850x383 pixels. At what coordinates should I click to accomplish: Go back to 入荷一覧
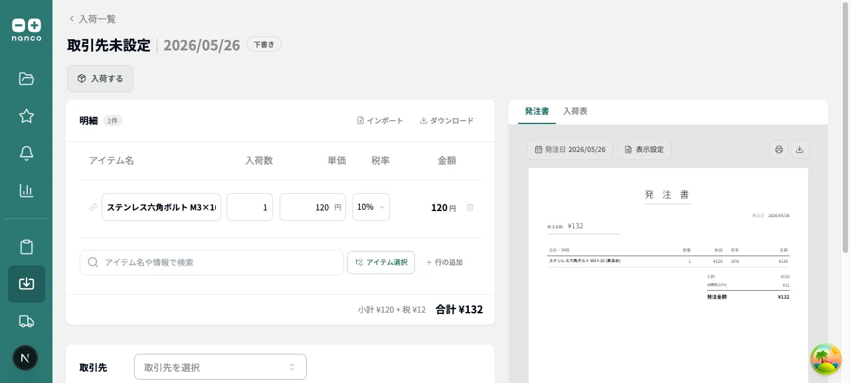coord(92,19)
